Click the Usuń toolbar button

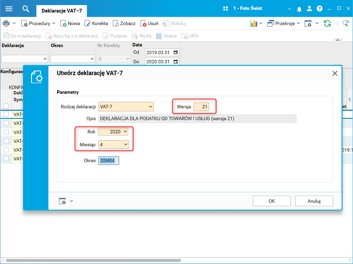[x=149, y=23]
